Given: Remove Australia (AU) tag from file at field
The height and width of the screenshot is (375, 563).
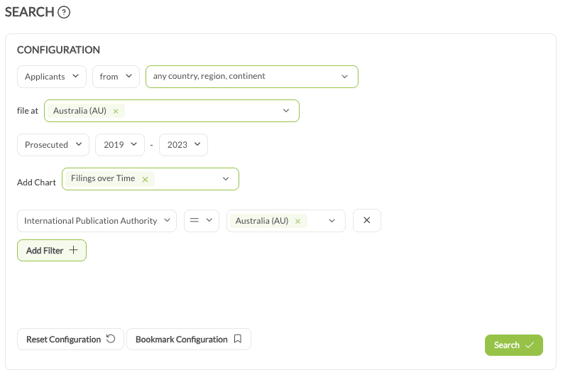Looking at the screenshot, I should click(x=116, y=112).
